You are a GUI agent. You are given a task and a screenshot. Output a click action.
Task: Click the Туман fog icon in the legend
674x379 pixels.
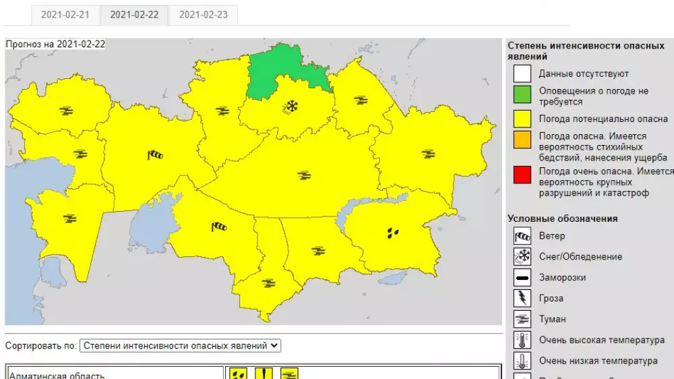tap(523, 320)
